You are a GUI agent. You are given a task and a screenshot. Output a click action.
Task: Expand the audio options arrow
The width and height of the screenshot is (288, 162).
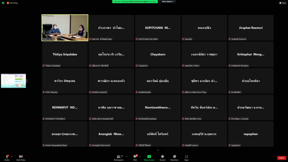12,157
